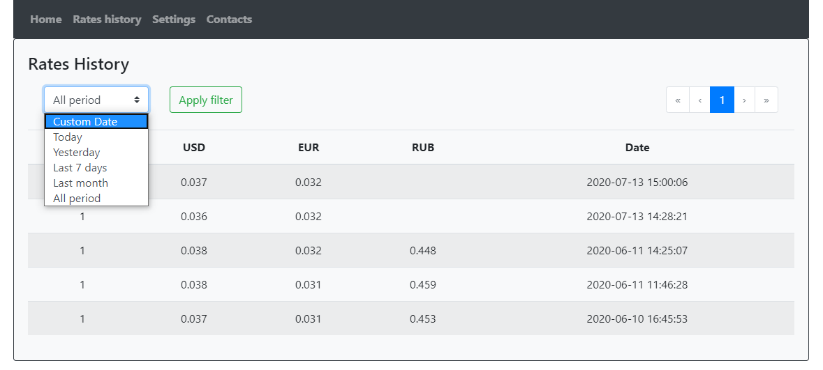Viewport: 823px width, 370px height.
Task: Open the Settings page from navbar
Action: click(174, 20)
